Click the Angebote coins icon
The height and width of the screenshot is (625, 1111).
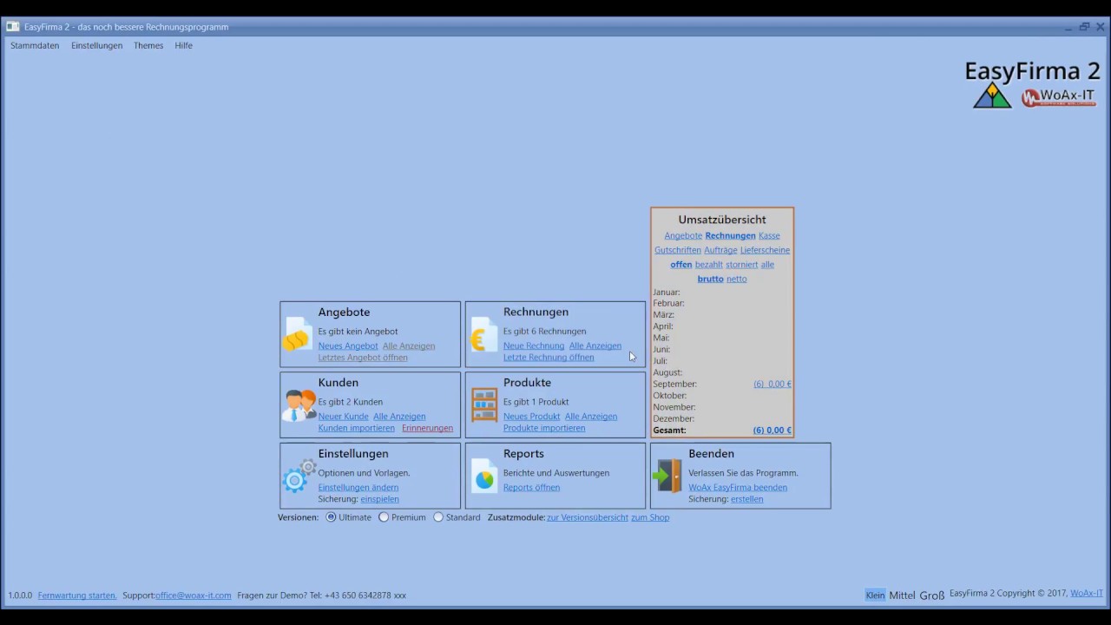click(298, 334)
